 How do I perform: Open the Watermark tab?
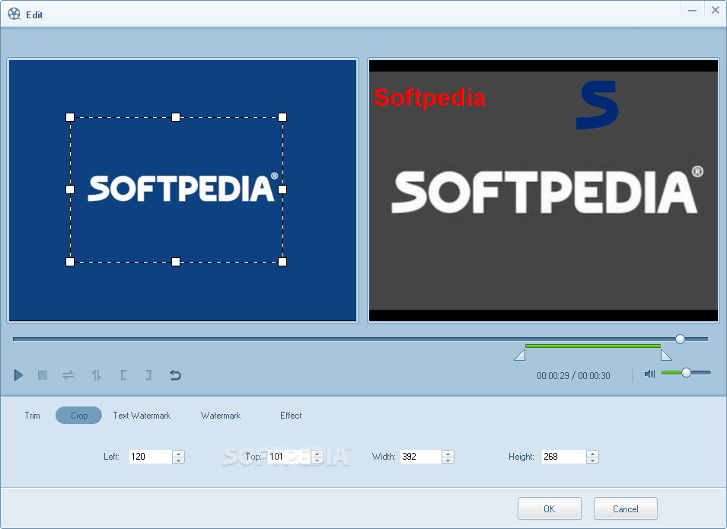pos(221,416)
